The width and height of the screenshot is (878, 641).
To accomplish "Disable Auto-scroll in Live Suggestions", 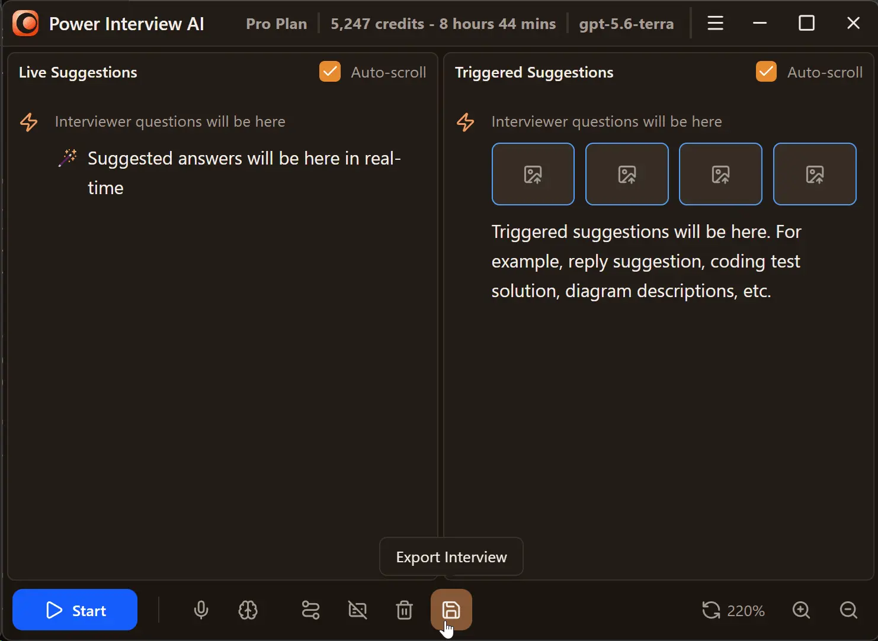I will (x=330, y=72).
